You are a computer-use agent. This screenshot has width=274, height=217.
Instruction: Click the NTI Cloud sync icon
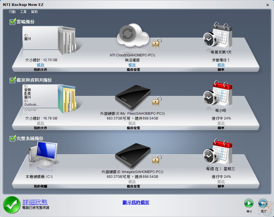(x=133, y=36)
